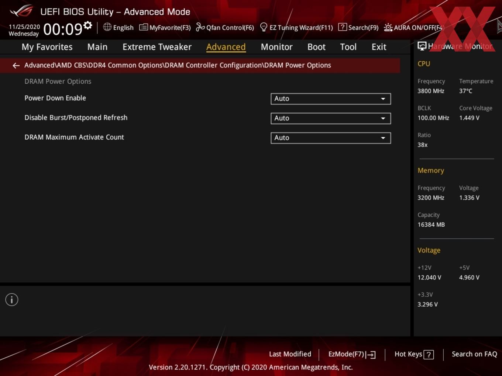
Task: Click Search on FAQ link
Action: pos(474,354)
